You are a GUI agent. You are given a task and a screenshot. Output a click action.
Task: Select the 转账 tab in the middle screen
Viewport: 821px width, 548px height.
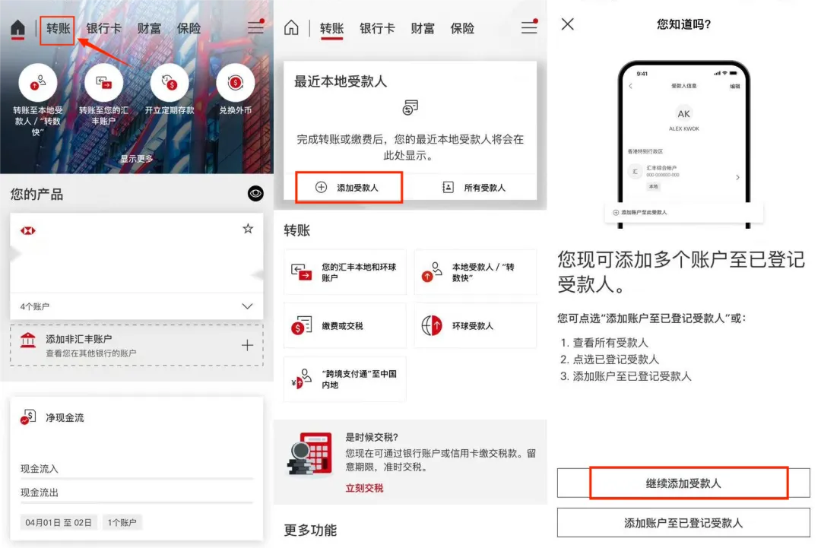(x=331, y=28)
